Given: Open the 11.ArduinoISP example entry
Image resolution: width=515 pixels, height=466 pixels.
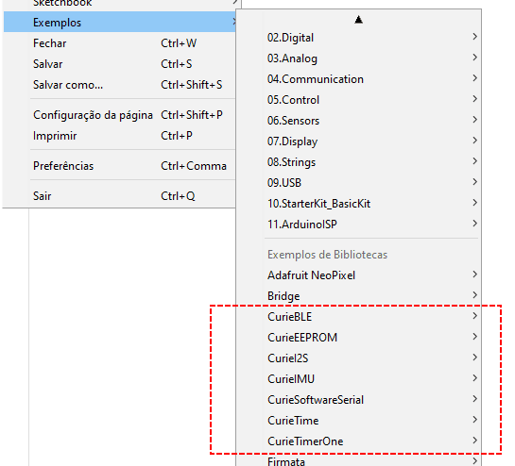Looking at the screenshot, I should point(358,225).
